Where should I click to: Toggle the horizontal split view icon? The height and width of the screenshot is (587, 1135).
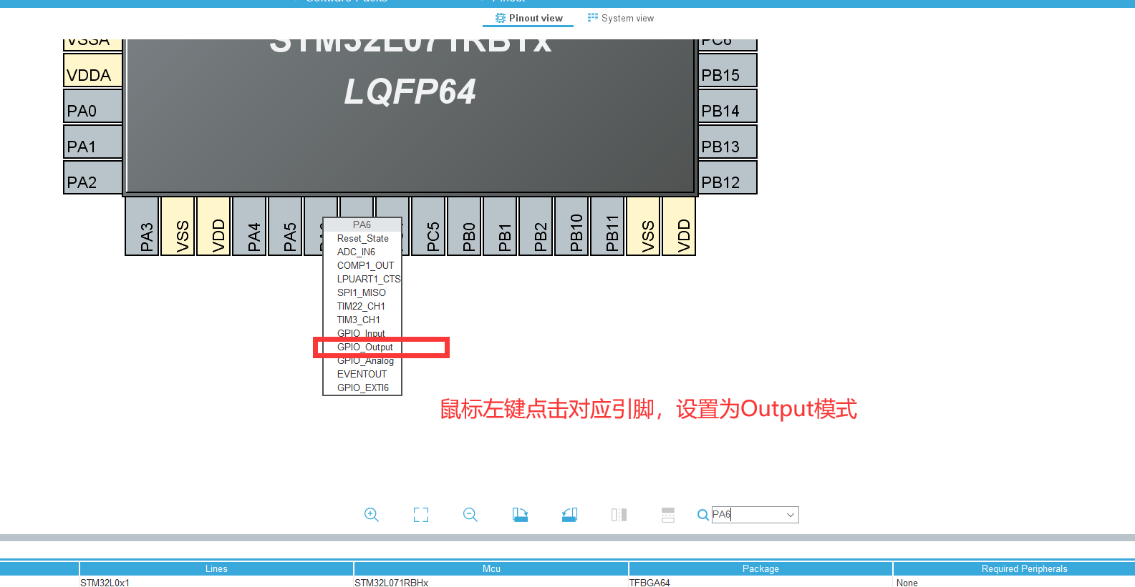click(668, 515)
